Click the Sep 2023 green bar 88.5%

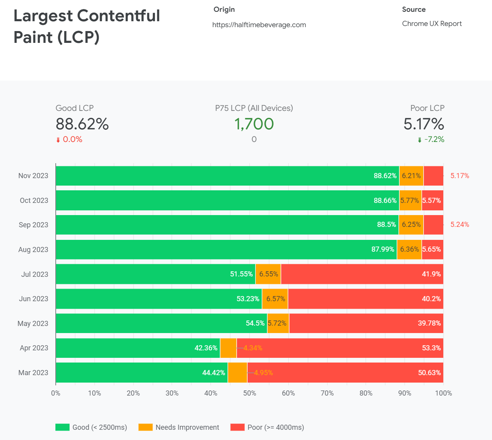pos(227,225)
